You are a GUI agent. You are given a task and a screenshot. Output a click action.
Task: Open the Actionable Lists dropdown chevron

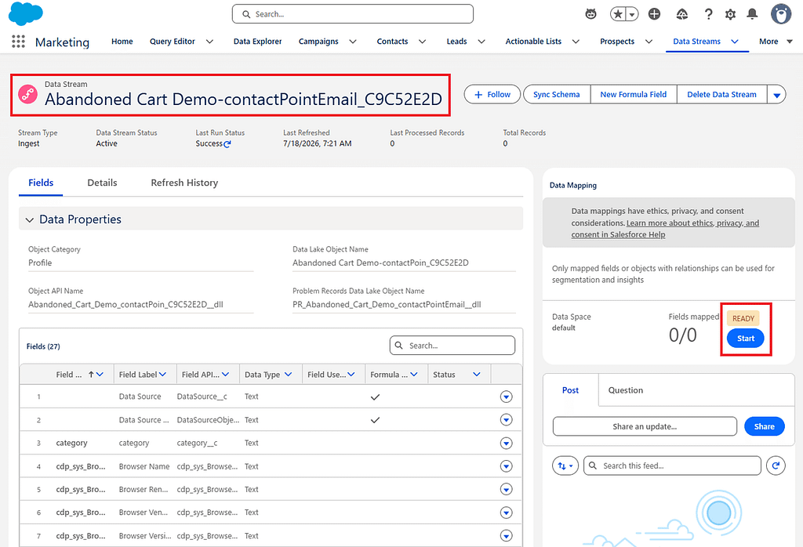tap(576, 42)
